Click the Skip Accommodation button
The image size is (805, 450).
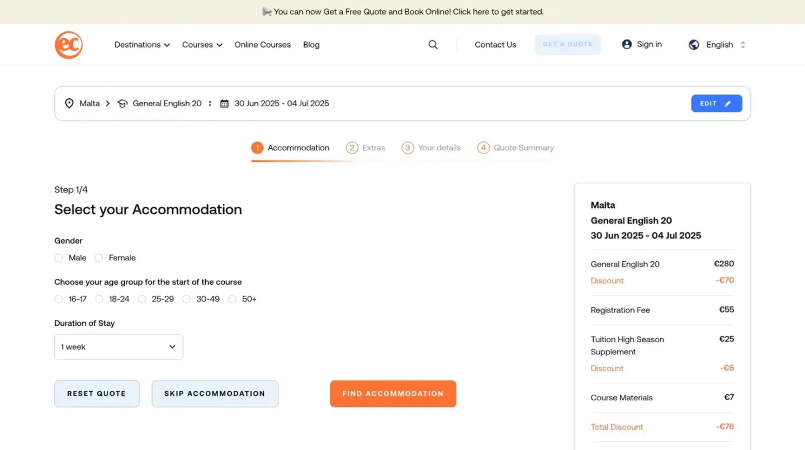point(215,394)
